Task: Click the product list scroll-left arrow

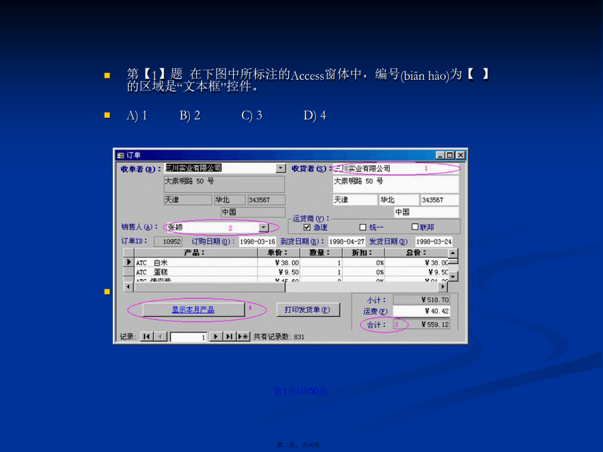Action: [x=129, y=287]
